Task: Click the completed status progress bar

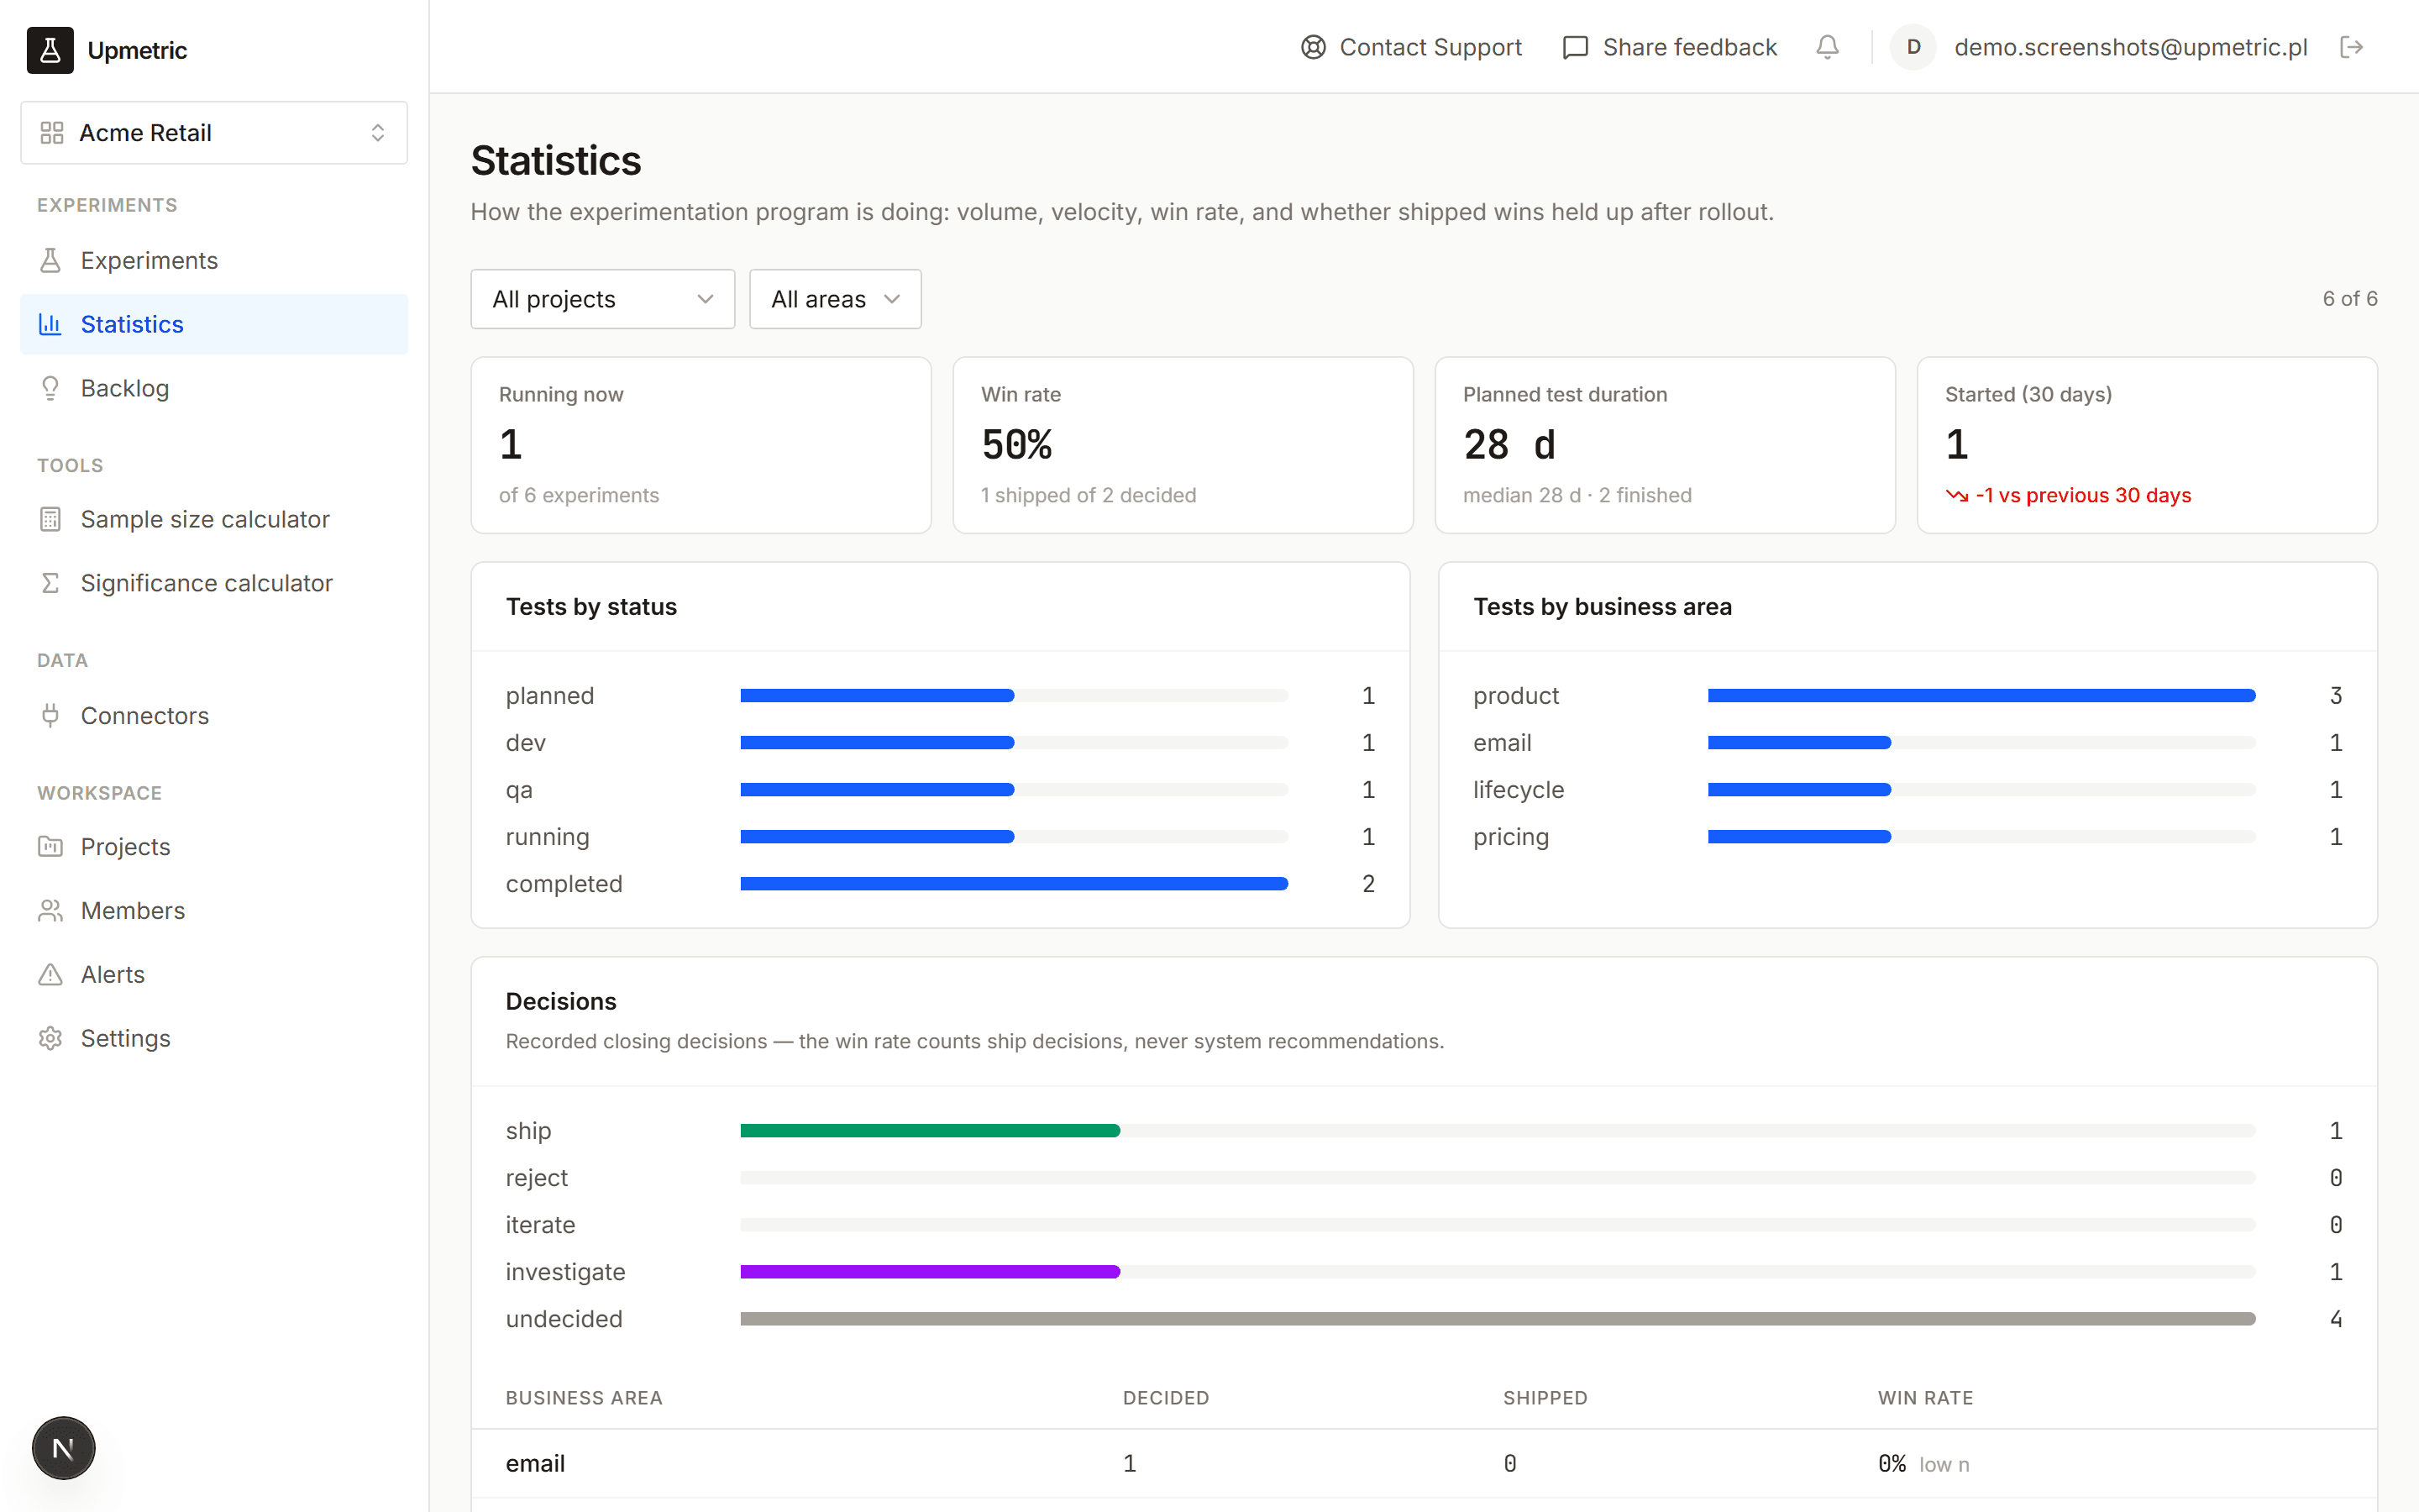Action: coord(1014,884)
